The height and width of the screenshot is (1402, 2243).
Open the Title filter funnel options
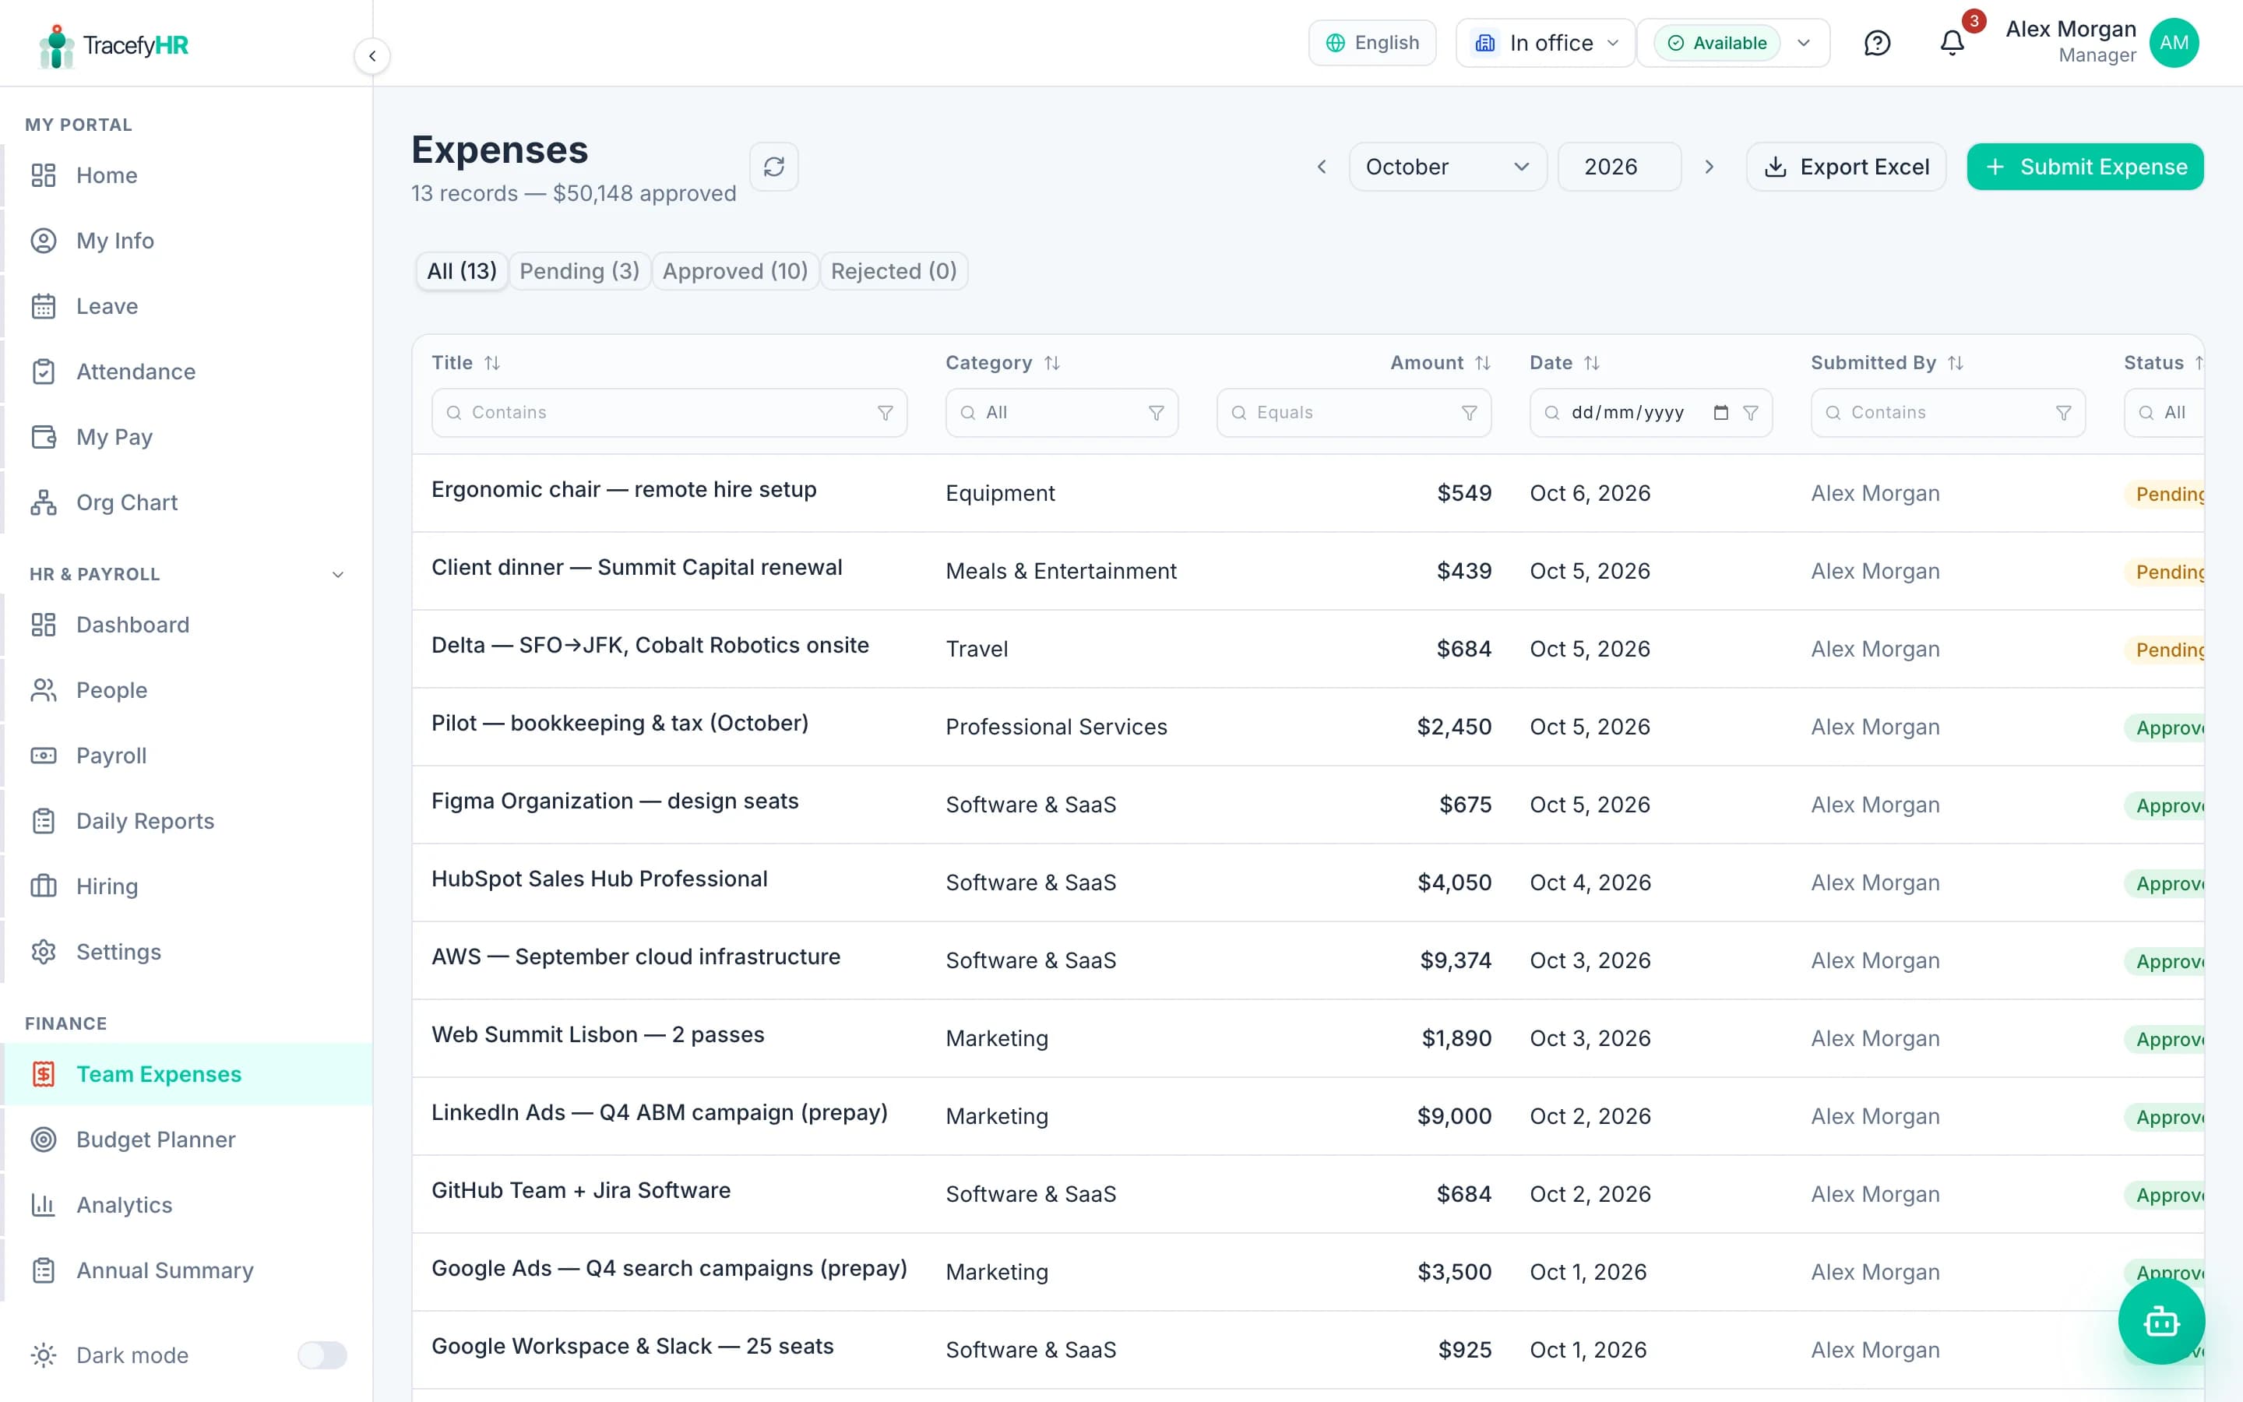(x=886, y=413)
